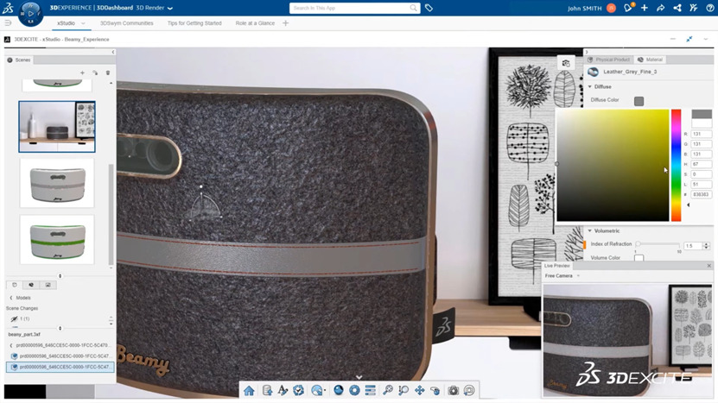This screenshot has height=403, width=718.
Task: Add a new dashboard tab with plus
Action: click(286, 23)
